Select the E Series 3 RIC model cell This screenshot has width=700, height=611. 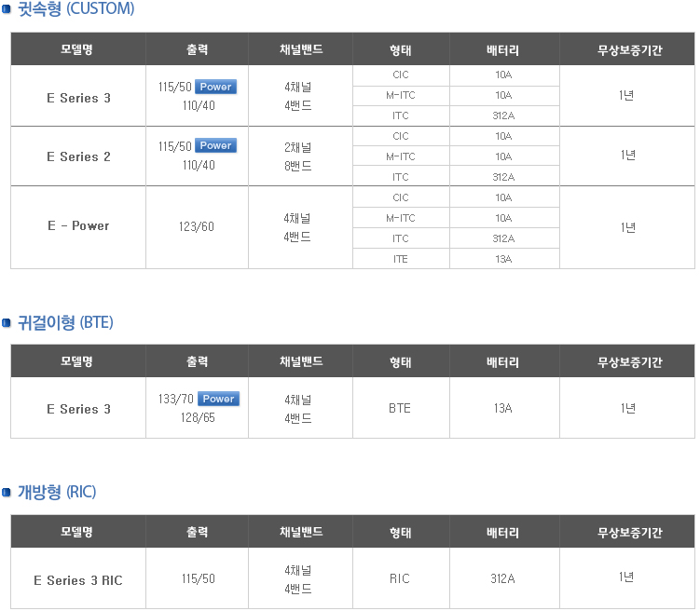coord(78,578)
